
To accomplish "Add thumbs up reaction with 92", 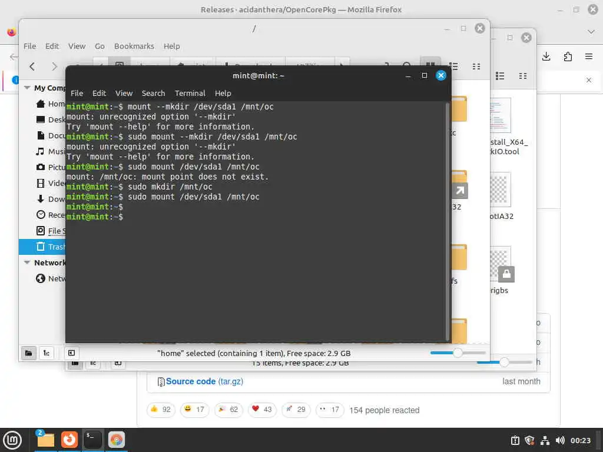I will pyautogui.click(x=161, y=410).
